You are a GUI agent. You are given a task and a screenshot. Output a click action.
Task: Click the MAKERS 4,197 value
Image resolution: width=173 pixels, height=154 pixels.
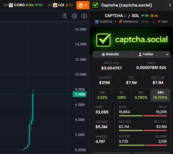[100, 141]
